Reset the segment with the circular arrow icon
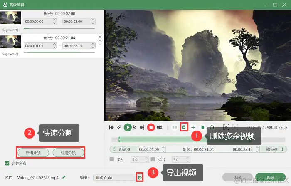This screenshot has width=291, height=186. tap(212, 127)
